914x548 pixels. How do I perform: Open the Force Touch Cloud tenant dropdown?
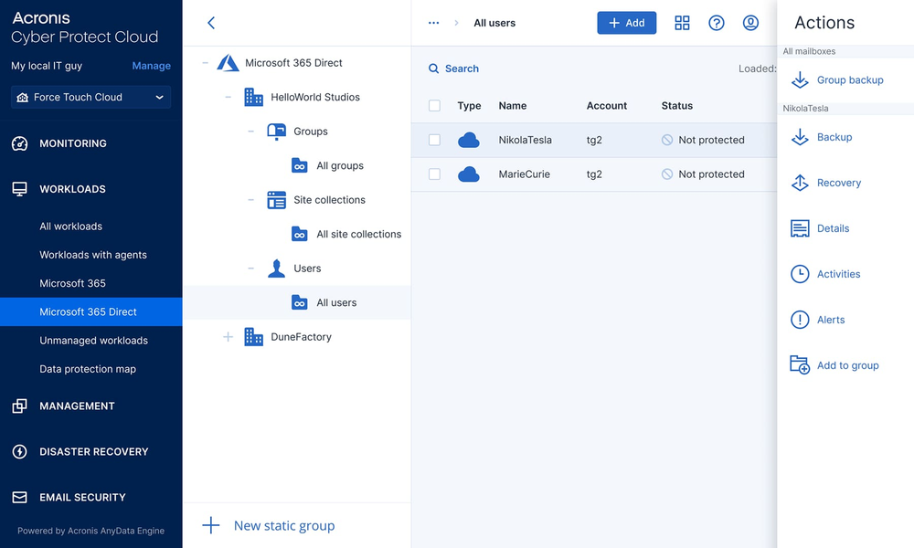[x=90, y=97]
